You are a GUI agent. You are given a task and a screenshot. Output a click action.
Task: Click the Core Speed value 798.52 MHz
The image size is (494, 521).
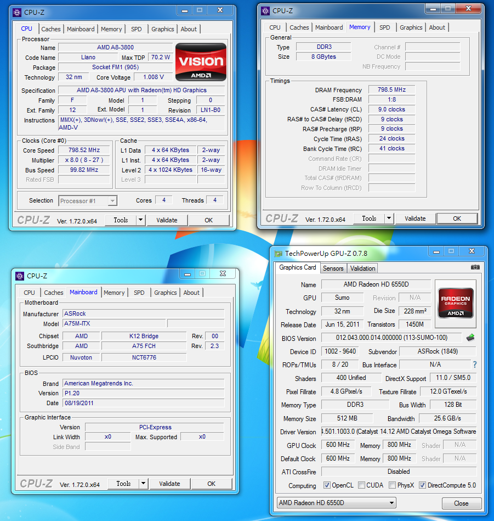point(84,150)
